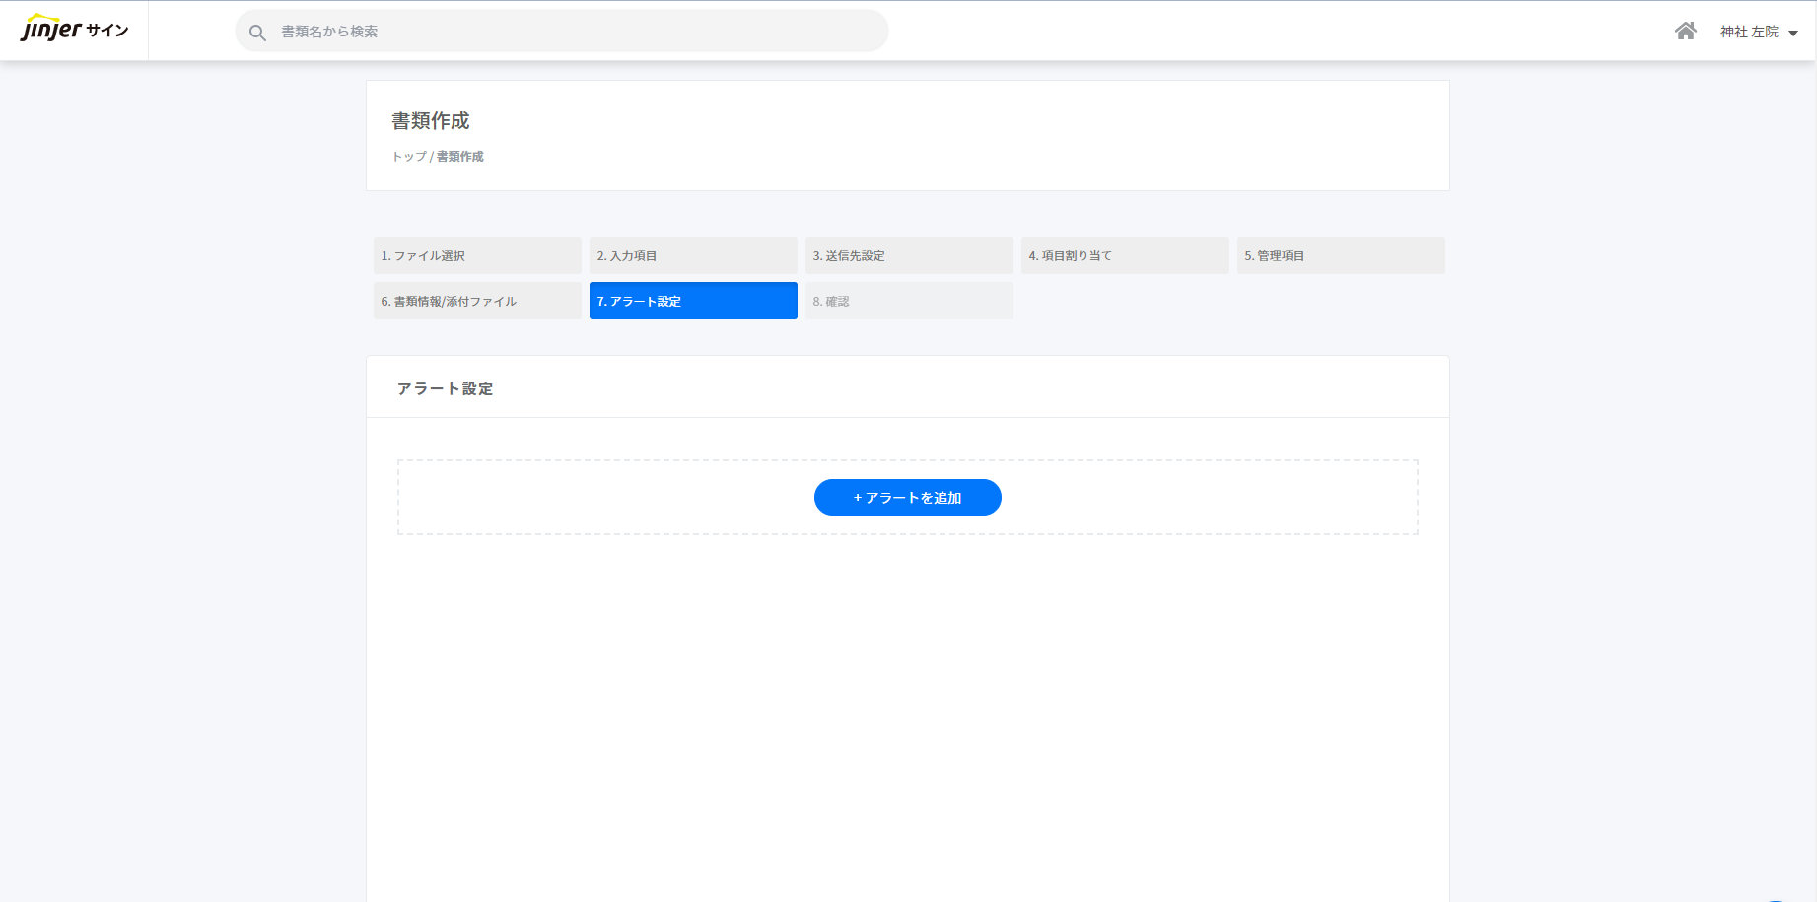Switch to step 2. 入力項目
This screenshot has width=1817, height=902.
tap(693, 255)
